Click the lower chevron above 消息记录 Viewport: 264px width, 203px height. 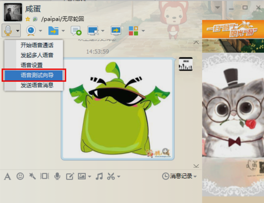point(196,166)
